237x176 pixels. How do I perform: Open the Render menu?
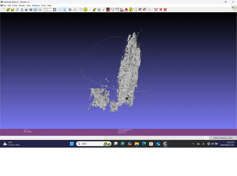[x=22, y=5]
